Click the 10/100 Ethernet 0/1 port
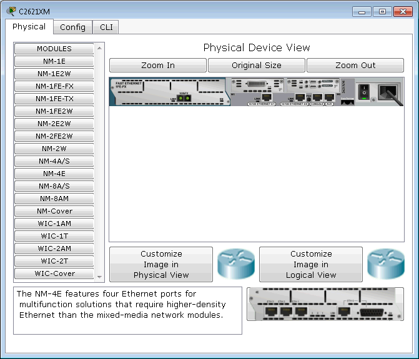Screen dimensions: 419x359 pyautogui.click(x=267, y=97)
